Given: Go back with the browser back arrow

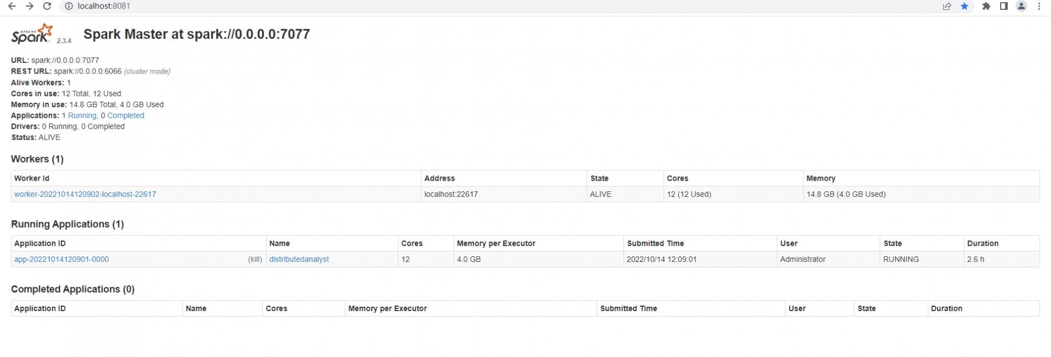Looking at the screenshot, I should pos(12,6).
